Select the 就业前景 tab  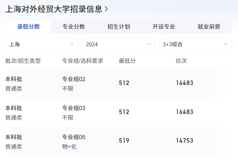point(209,27)
